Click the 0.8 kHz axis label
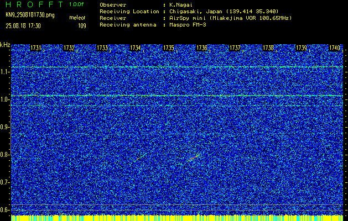Viewport: 348px width, 221px height. point(4,155)
